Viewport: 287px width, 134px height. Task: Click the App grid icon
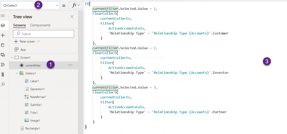pyautogui.click(x=17, y=50)
